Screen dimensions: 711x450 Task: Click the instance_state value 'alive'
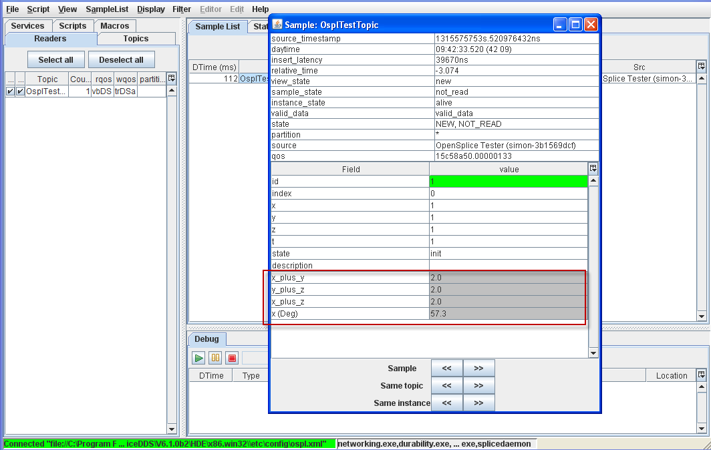click(517, 102)
